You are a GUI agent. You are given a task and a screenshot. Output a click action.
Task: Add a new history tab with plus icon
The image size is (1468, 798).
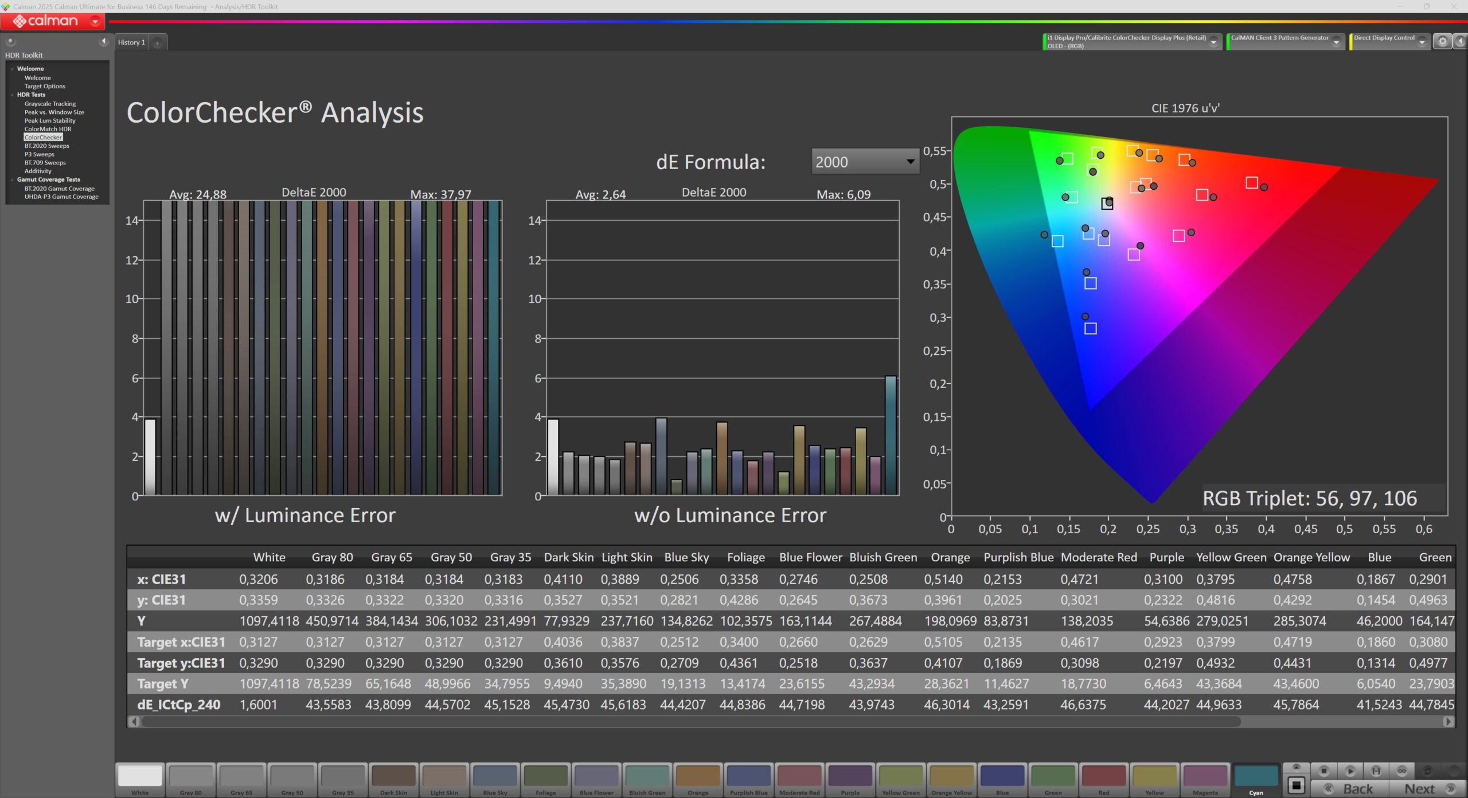point(157,42)
